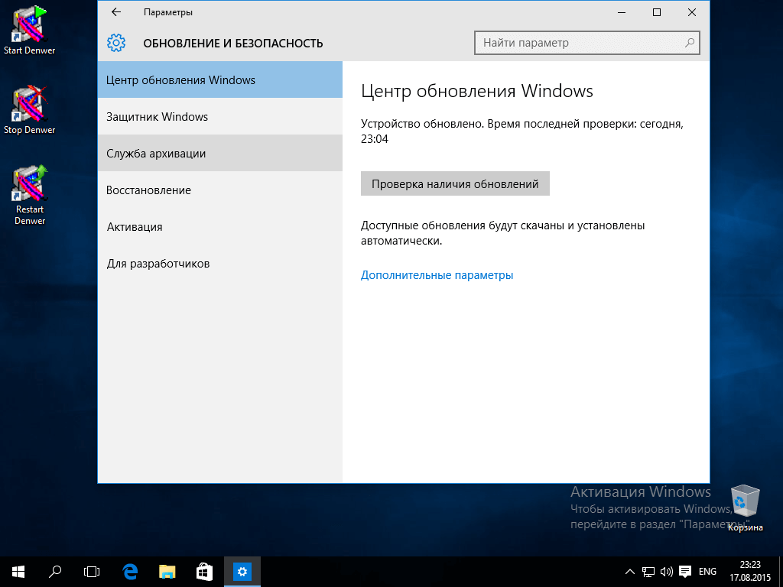
Task: Click the Settings gear icon in header
Action: pyautogui.click(x=116, y=43)
